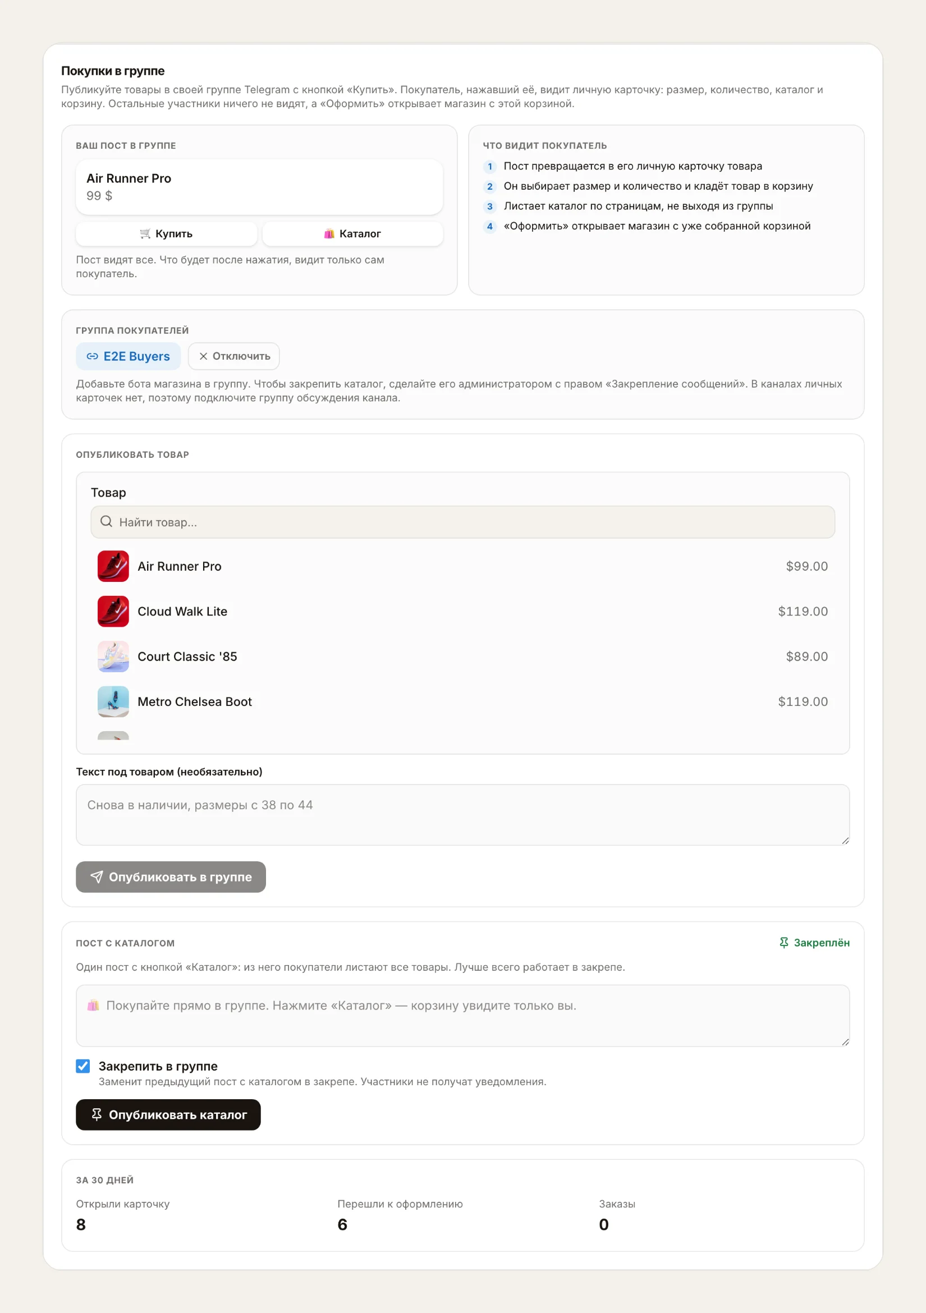Click the Купить cart button in the post preview
926x1313 pixels.
tap(166, 234)
